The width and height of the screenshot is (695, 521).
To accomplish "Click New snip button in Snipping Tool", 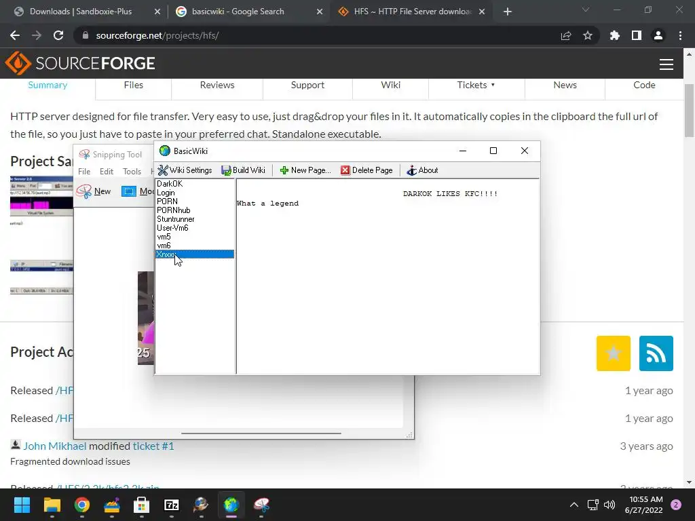I will pyautogui.click(x=94, y=191).
